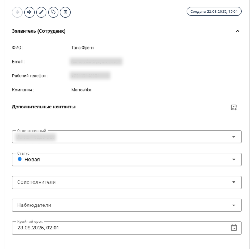Click the name Тана Френч
The width and height of the screenshot is (251, 249).
83,48
